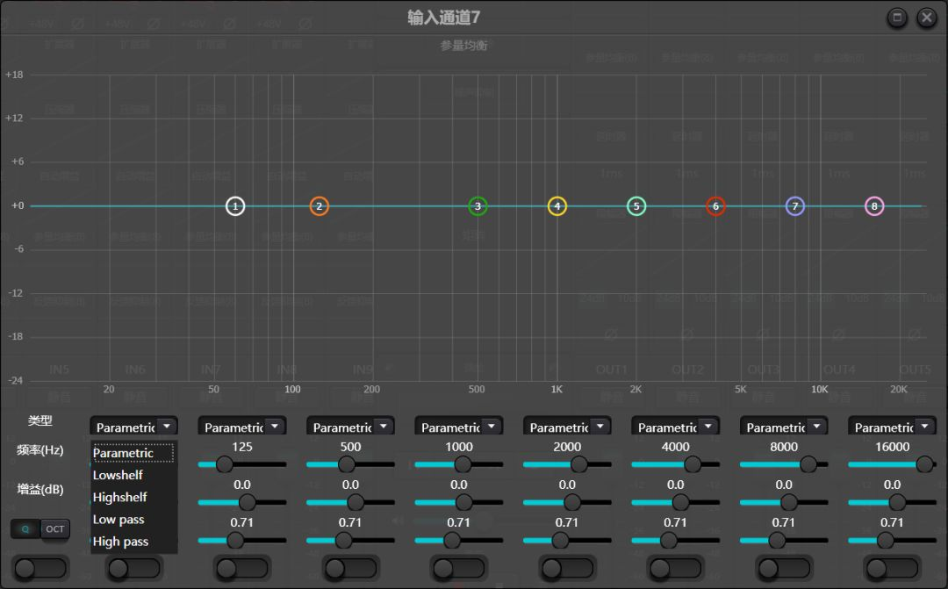Screen dimensions: 948x589
Task: Click the 0.0 gain value under the 1000 Hz band
Action: pos(458,484)
